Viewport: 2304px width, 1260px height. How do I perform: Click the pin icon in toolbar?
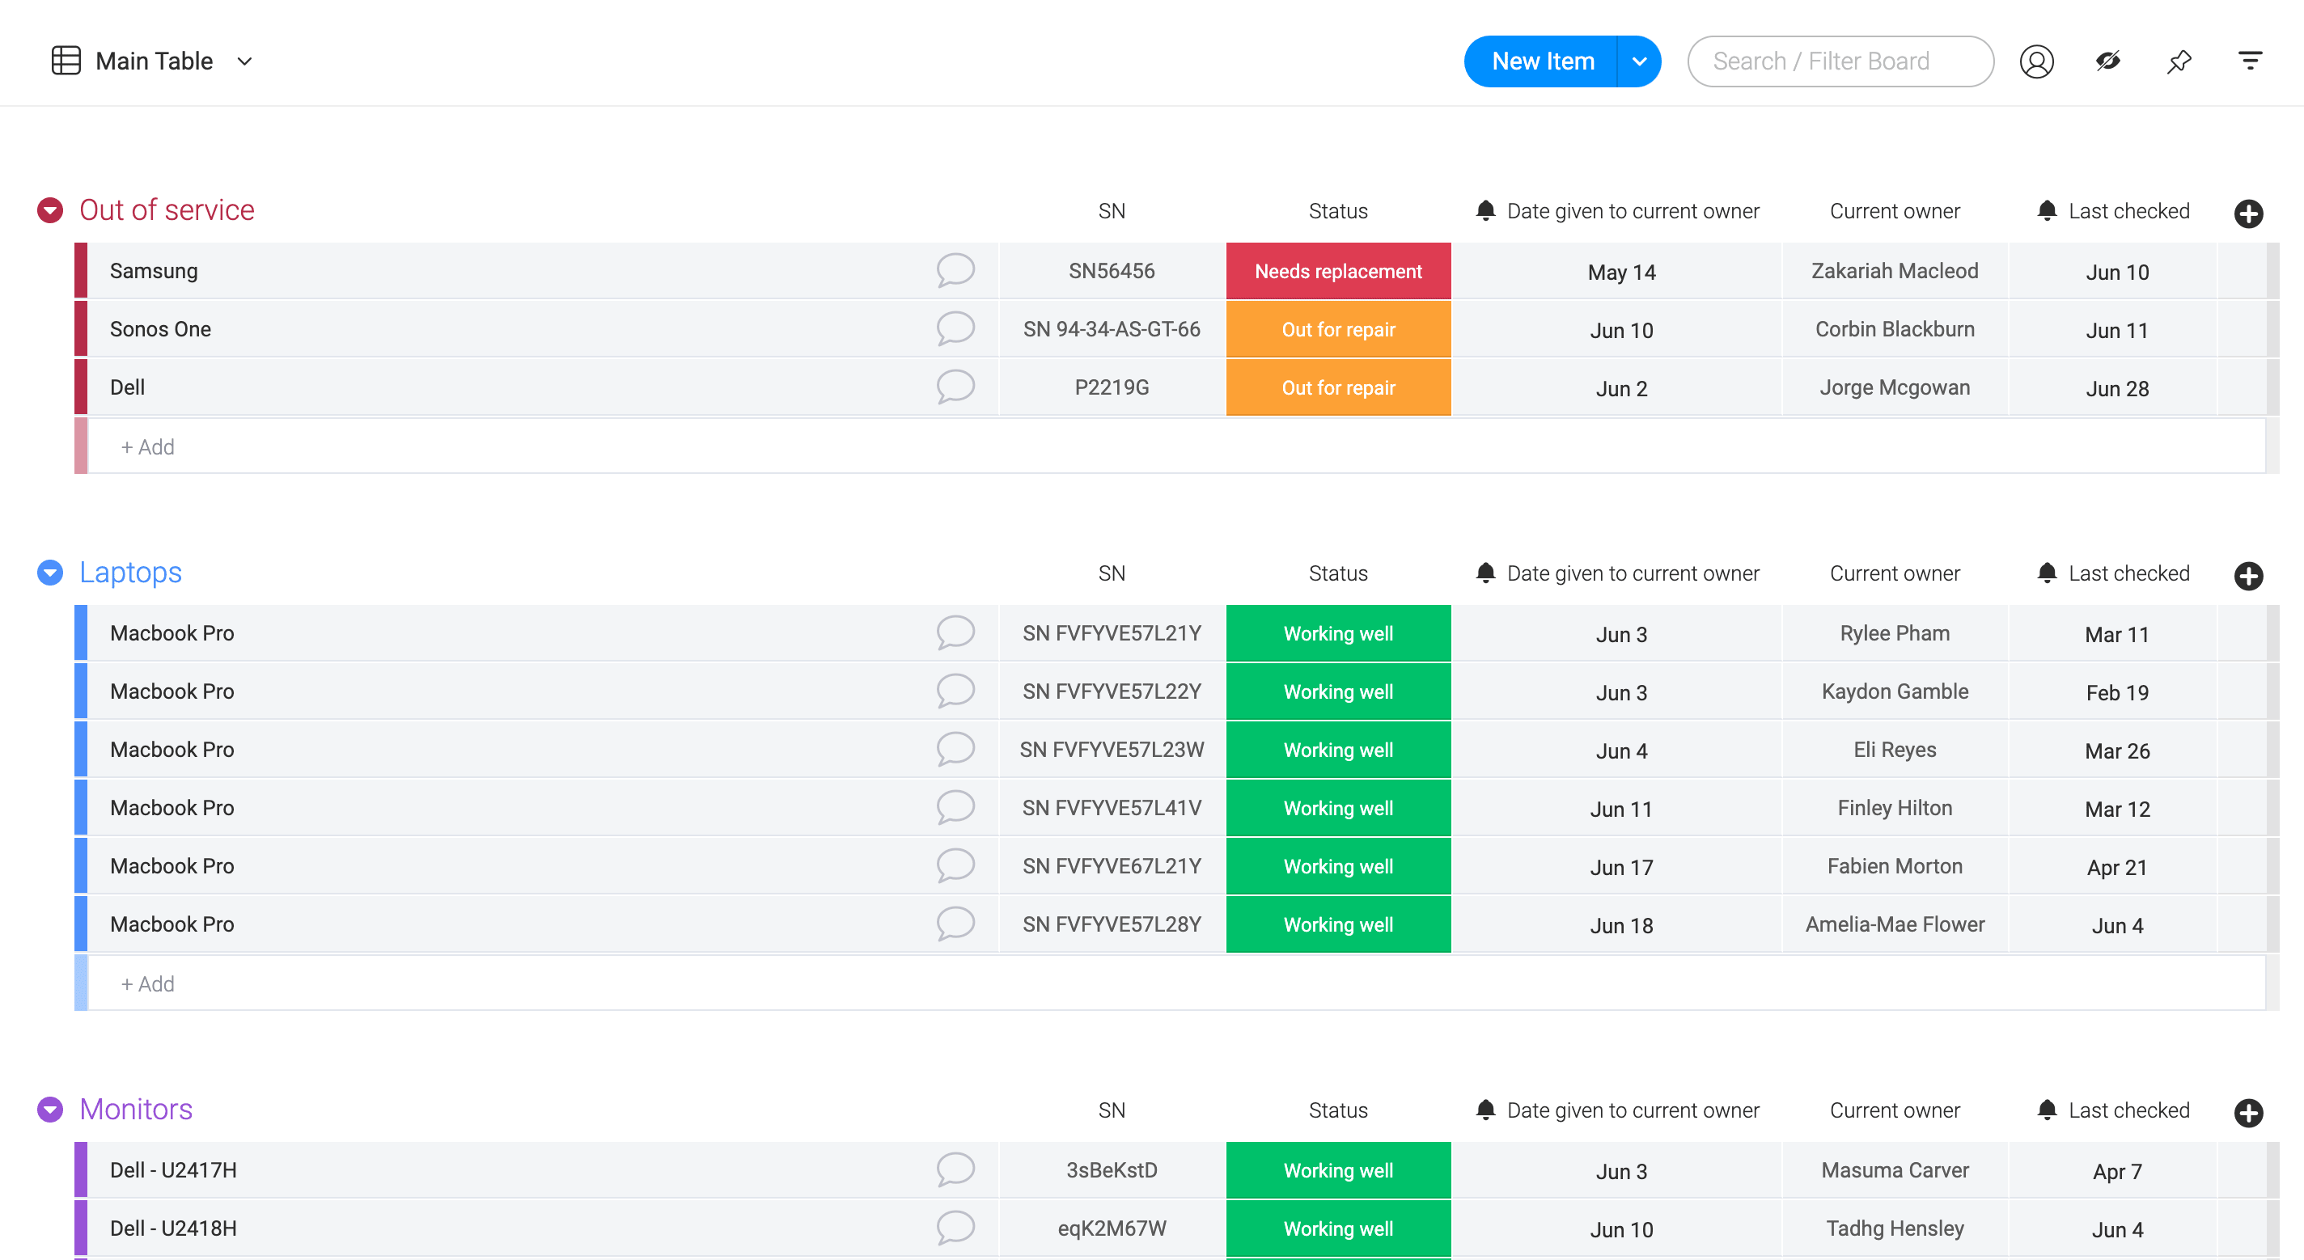coord(2179,61)
